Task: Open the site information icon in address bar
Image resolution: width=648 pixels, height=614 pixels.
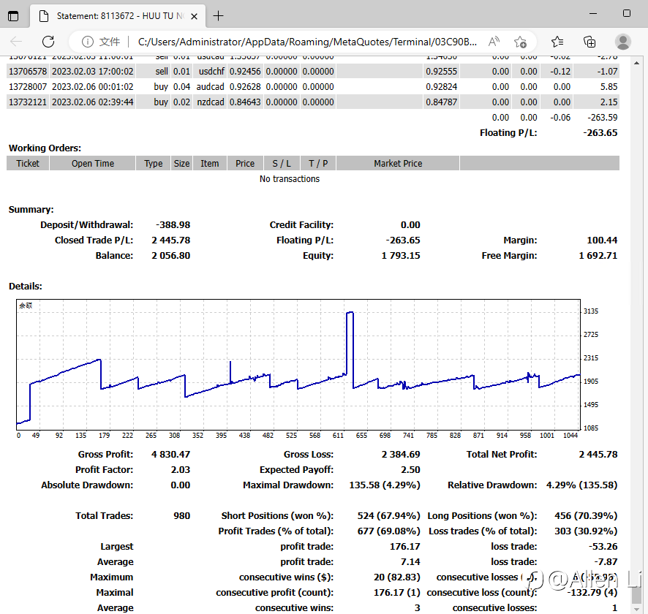Action: (87, 42)
